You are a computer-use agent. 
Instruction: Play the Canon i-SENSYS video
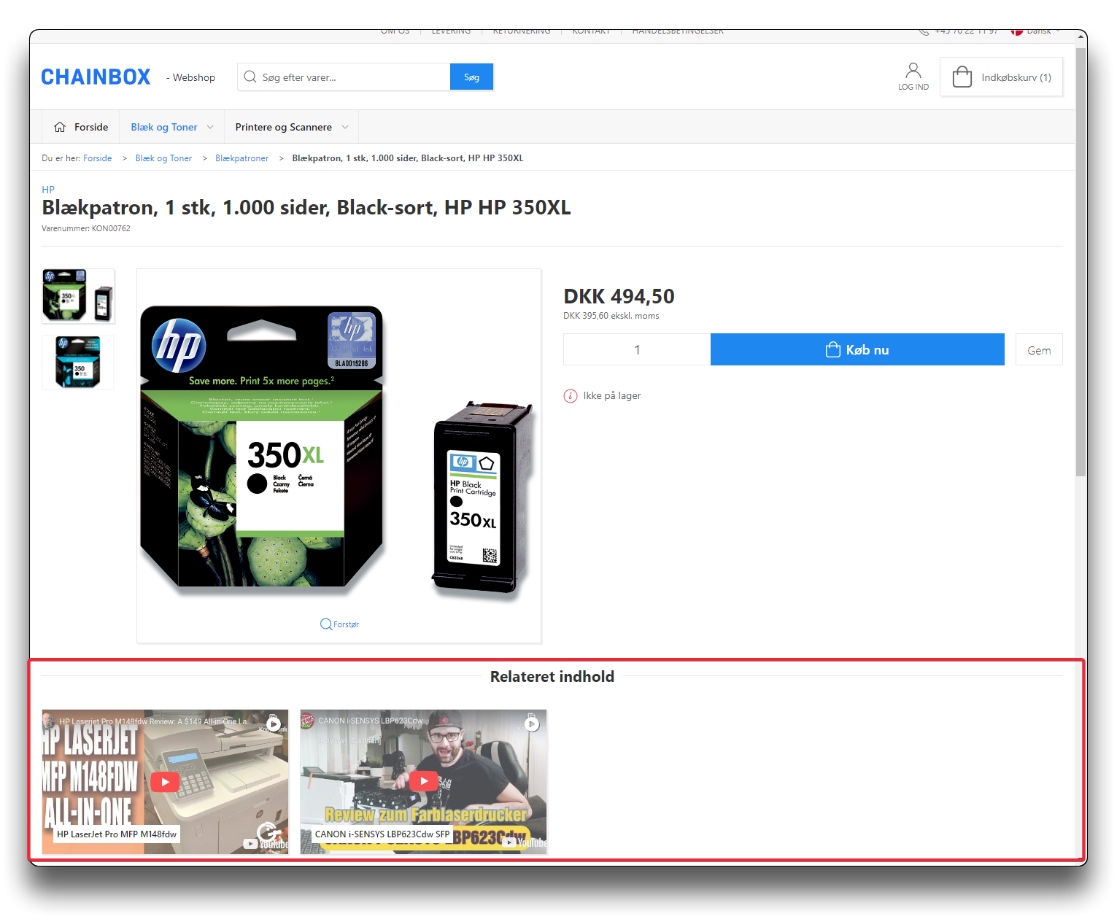pos(424,782)
